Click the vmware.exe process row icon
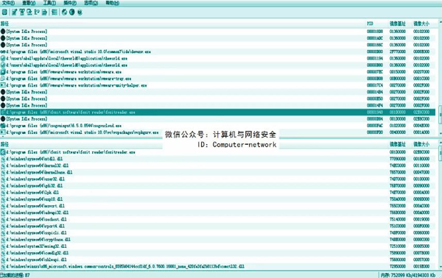Viewport: 442px width, 278px height. click(x=3, y=72)
